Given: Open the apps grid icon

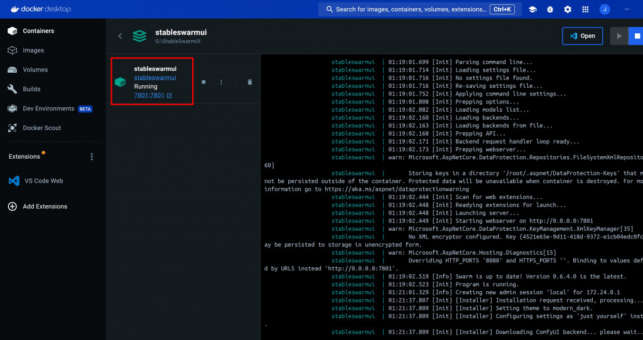Looking at the screenshot, I should pyautogui.click(x=585, y=9).
